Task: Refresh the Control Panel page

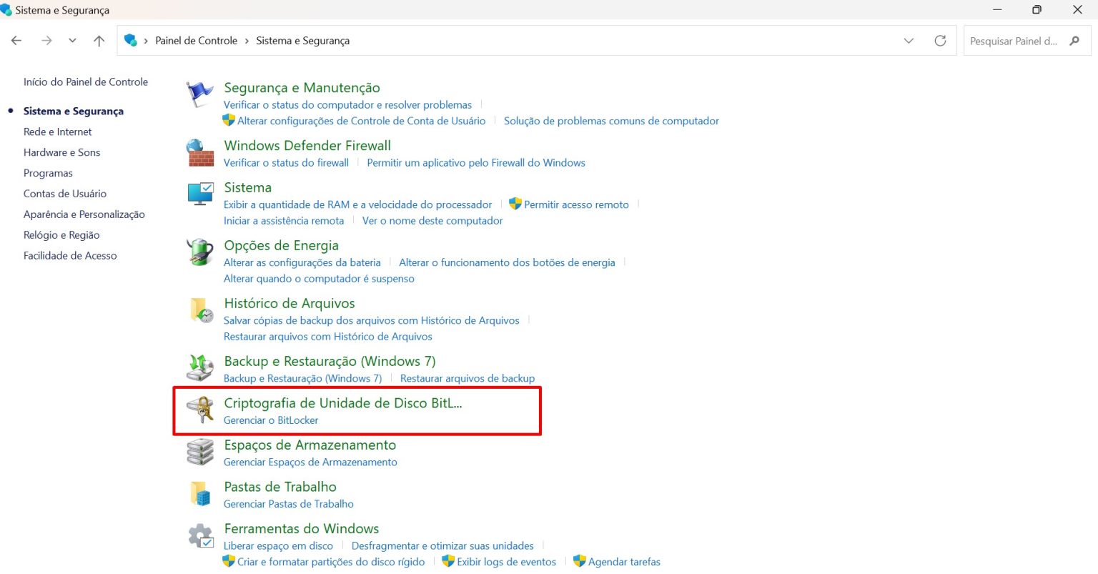Action: point(940,41)
